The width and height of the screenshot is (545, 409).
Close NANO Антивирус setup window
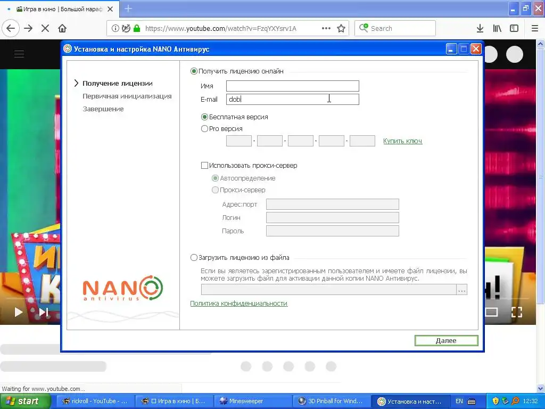tap(476, 49)
